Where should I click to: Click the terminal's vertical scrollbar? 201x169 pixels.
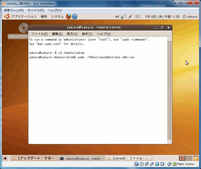click(170, 90)
